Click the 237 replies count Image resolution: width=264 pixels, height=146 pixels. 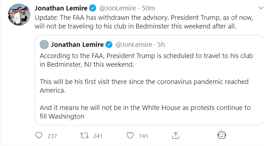point(52,136)
